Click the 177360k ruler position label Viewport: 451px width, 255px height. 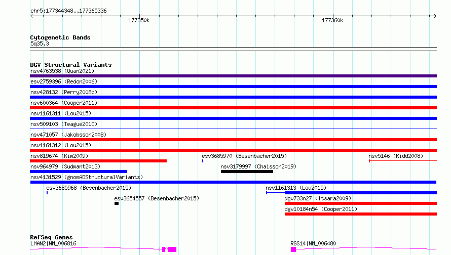click(x=332, y=20)
